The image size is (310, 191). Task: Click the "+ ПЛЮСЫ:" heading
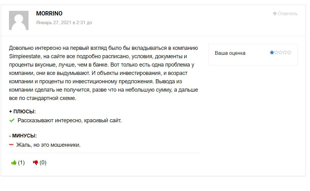(22, 111)
